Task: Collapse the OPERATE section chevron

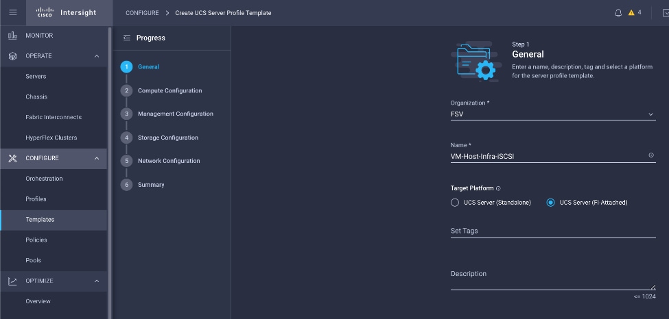Action: (97, 56)
